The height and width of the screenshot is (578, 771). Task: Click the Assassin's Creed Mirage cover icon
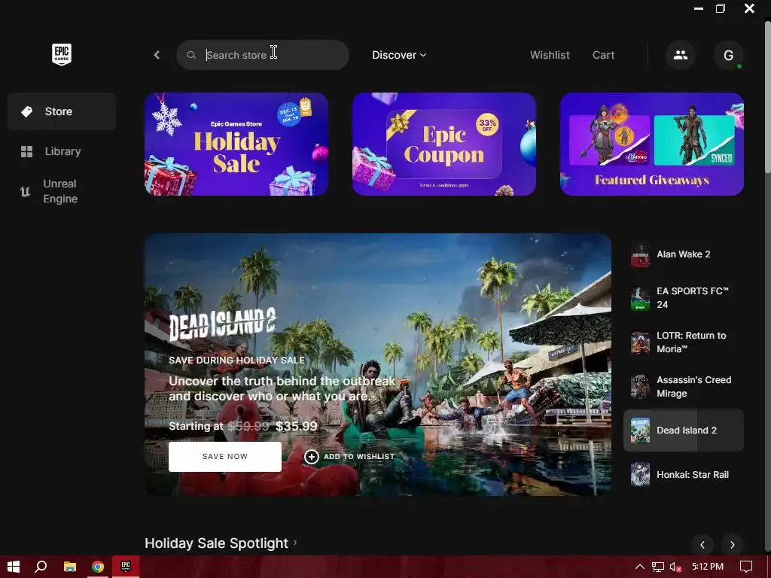pyautogui.click(x=640, y=387)
